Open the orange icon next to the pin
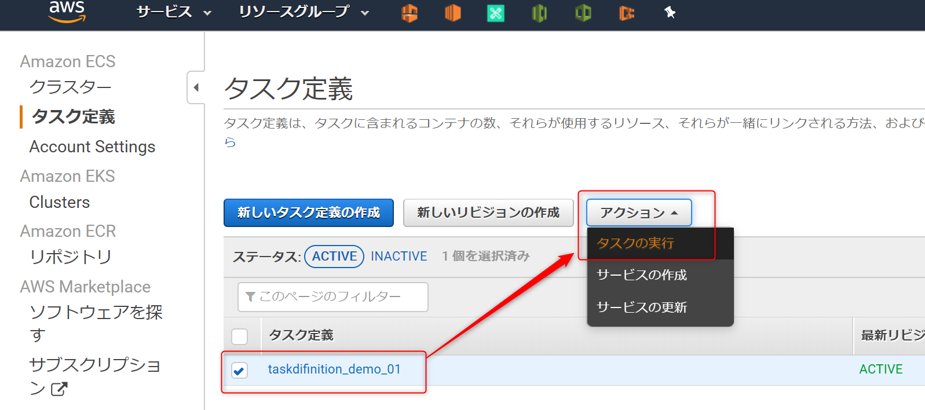Screen dimensions: 925x410 [627, 13]
